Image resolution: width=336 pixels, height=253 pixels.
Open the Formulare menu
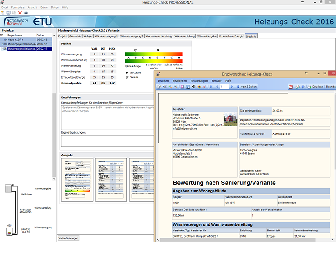click(18, 7)
